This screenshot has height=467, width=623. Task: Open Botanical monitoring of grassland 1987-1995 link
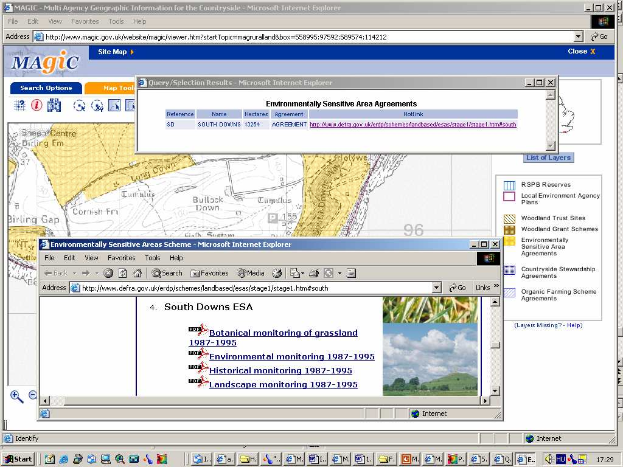pyautogui.click(x=273, y=337)
